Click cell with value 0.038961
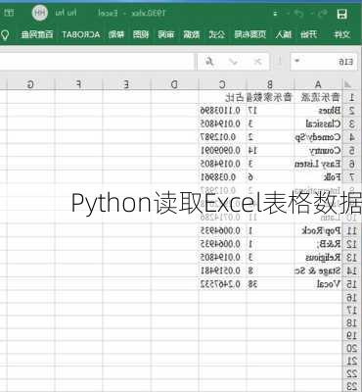362x392 pixels. click(x=222, y=177)
